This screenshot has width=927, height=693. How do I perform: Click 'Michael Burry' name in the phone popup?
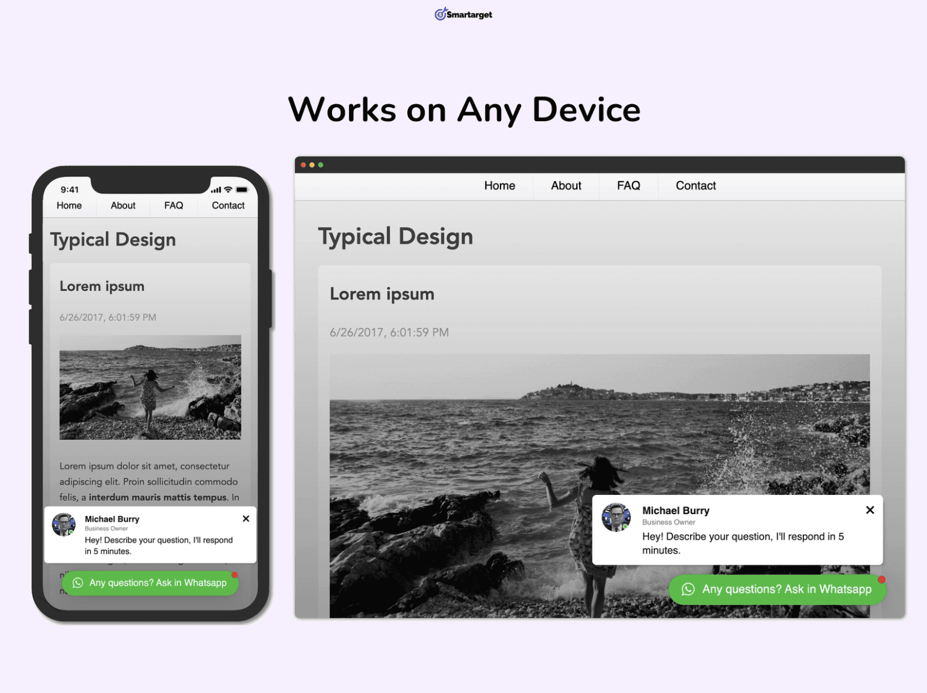[x=112, y=519]
